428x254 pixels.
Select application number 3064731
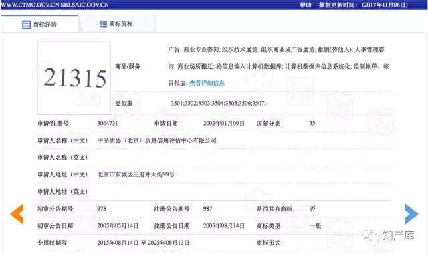point(107,123)
